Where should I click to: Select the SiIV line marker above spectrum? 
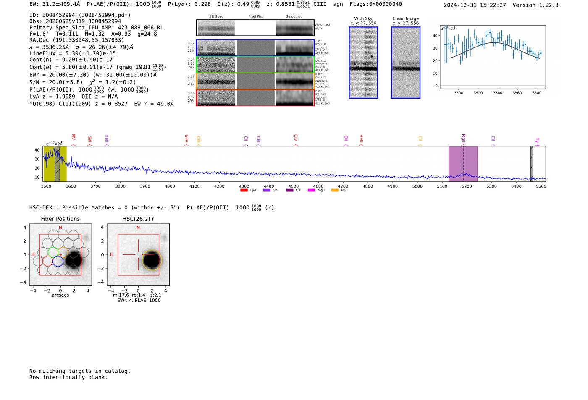tap(186, 140)
